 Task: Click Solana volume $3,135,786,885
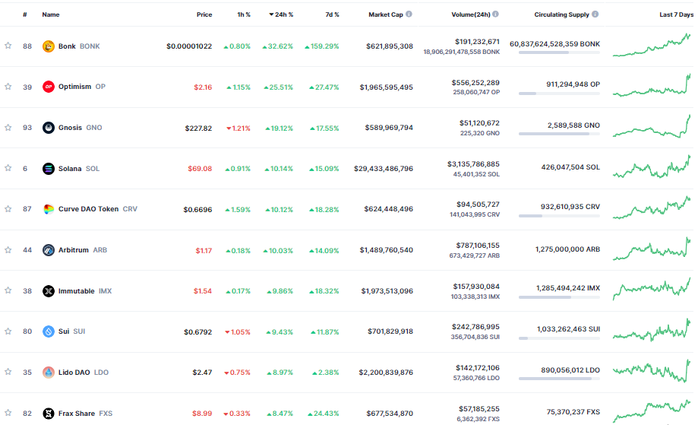473,164
